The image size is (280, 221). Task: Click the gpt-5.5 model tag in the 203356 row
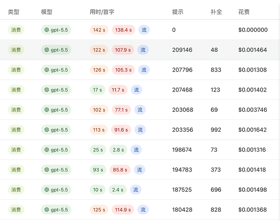coord(56,130)
